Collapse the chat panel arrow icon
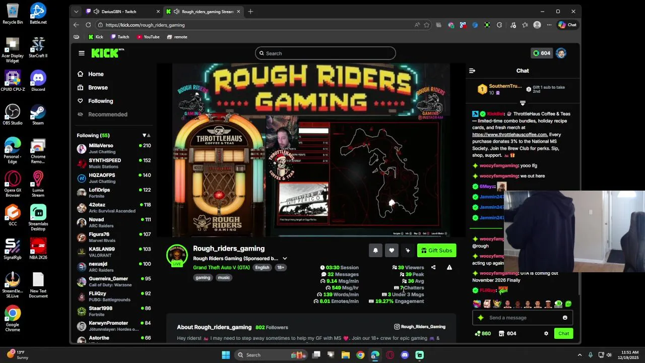The width and height of the screenshot is (645, 363). coord(472,71)
